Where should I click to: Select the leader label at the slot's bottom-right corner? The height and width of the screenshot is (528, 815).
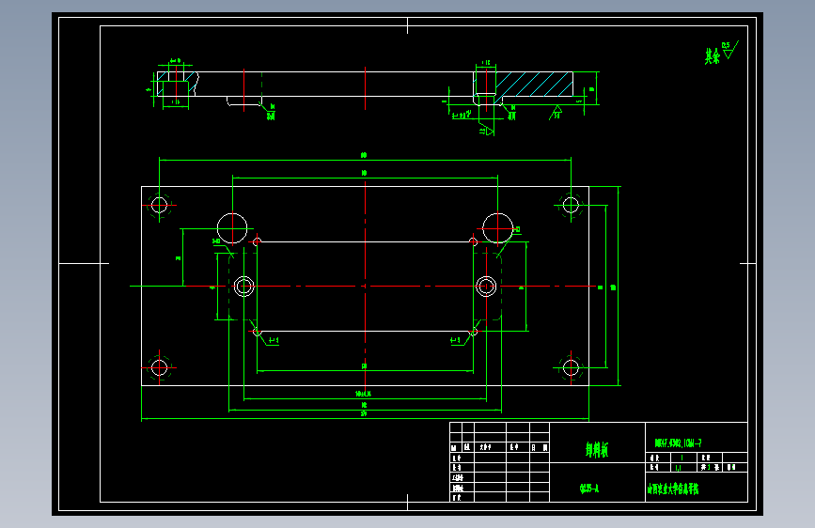pos(455,340)
